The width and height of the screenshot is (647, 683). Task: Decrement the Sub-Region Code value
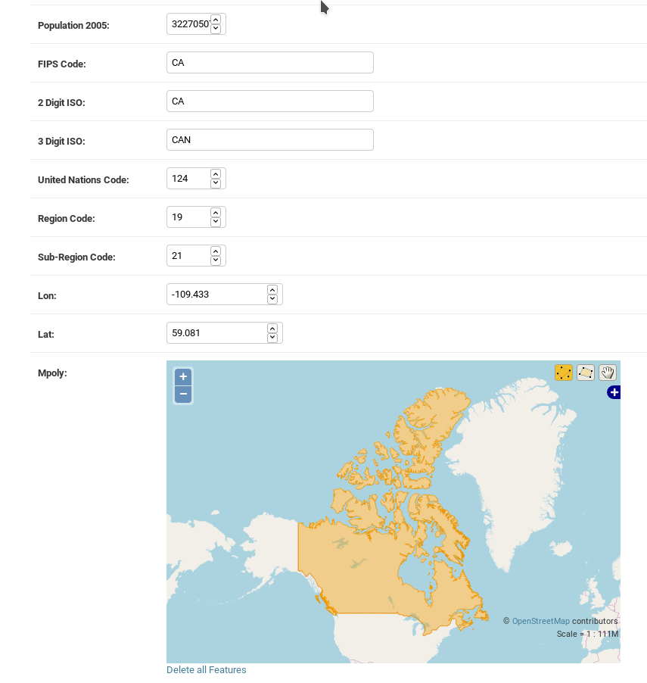[216, 260]
